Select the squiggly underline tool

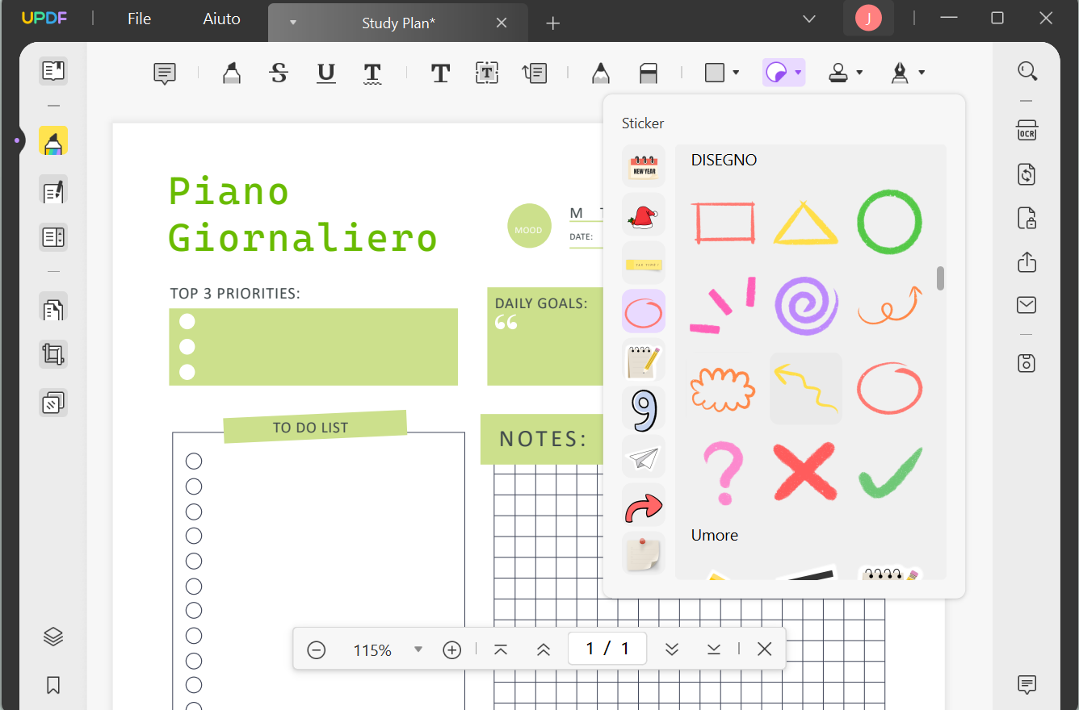tap(372, 73)
